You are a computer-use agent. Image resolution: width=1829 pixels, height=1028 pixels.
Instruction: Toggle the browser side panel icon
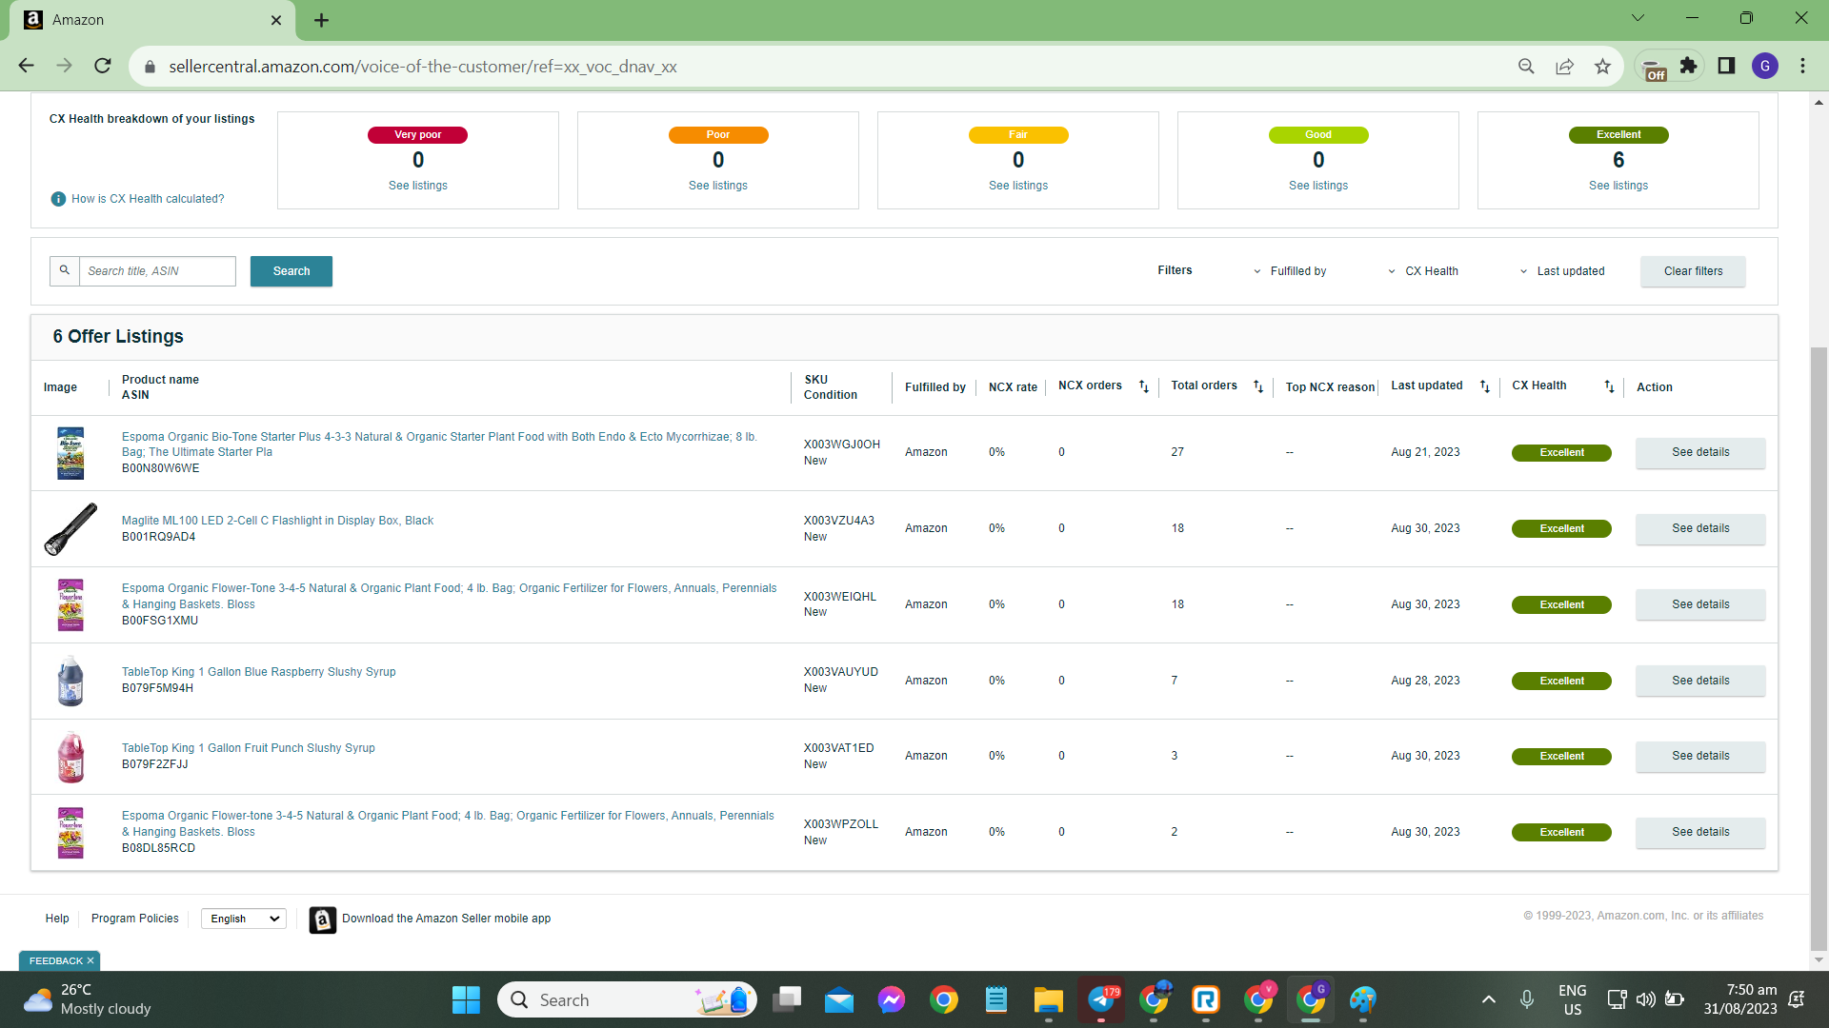click(x=1726, y=66)
